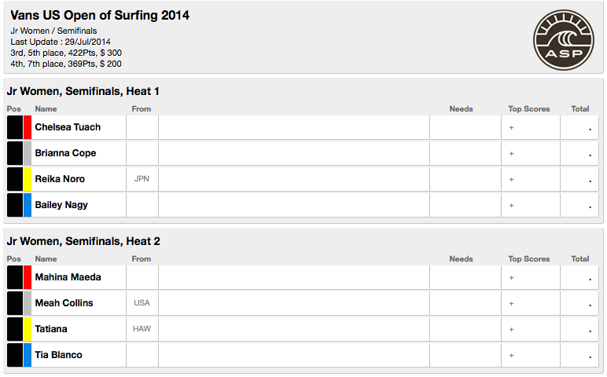This screenshot has width=607, height=377.
Task: Click Reika Noro's yellow jersey swatch
Action: 28,179
